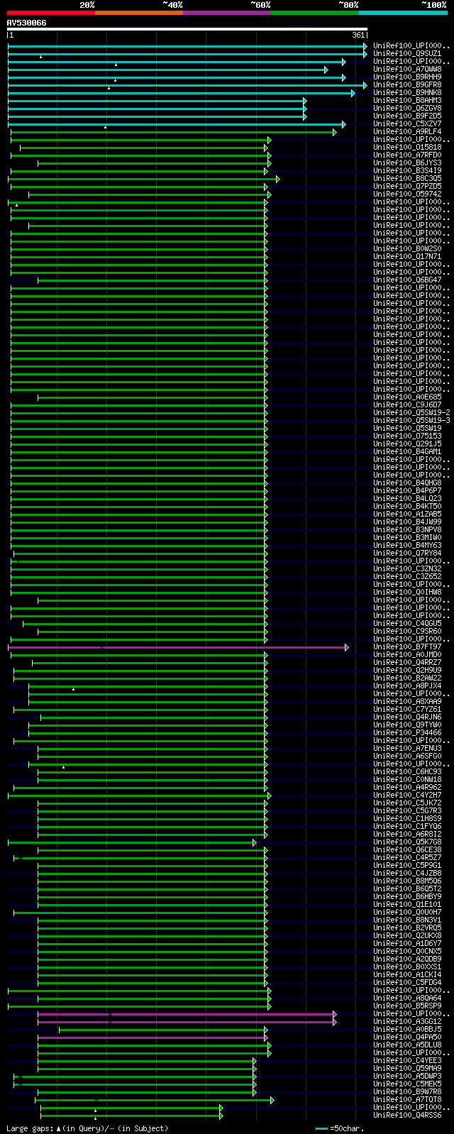The height and width of the screenshot is (1134, 454).
Task: Click UniRef100_C4Y2H7 label
Action: 407,795
